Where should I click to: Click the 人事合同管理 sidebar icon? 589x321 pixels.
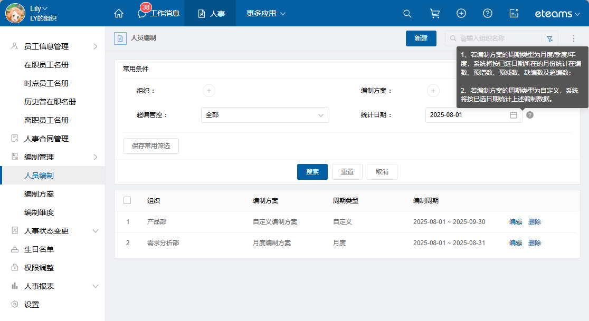[x=15, y=139]
